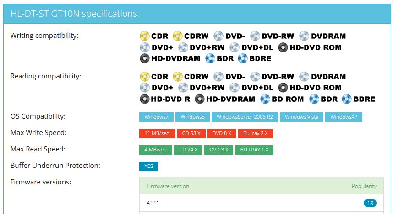The height and width of the screenshot is (214, 393).
Task: Click the CDR disc icon under Reading compatibility
Action: (x=145, y=77)
